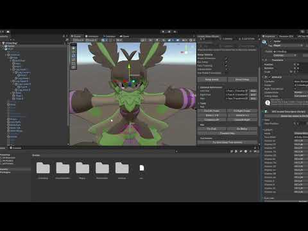Collapse the Transform component foldout

click(264, 60)
